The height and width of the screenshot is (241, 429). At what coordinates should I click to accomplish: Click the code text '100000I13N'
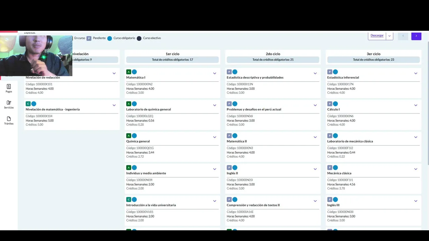[x=245, y=84]
